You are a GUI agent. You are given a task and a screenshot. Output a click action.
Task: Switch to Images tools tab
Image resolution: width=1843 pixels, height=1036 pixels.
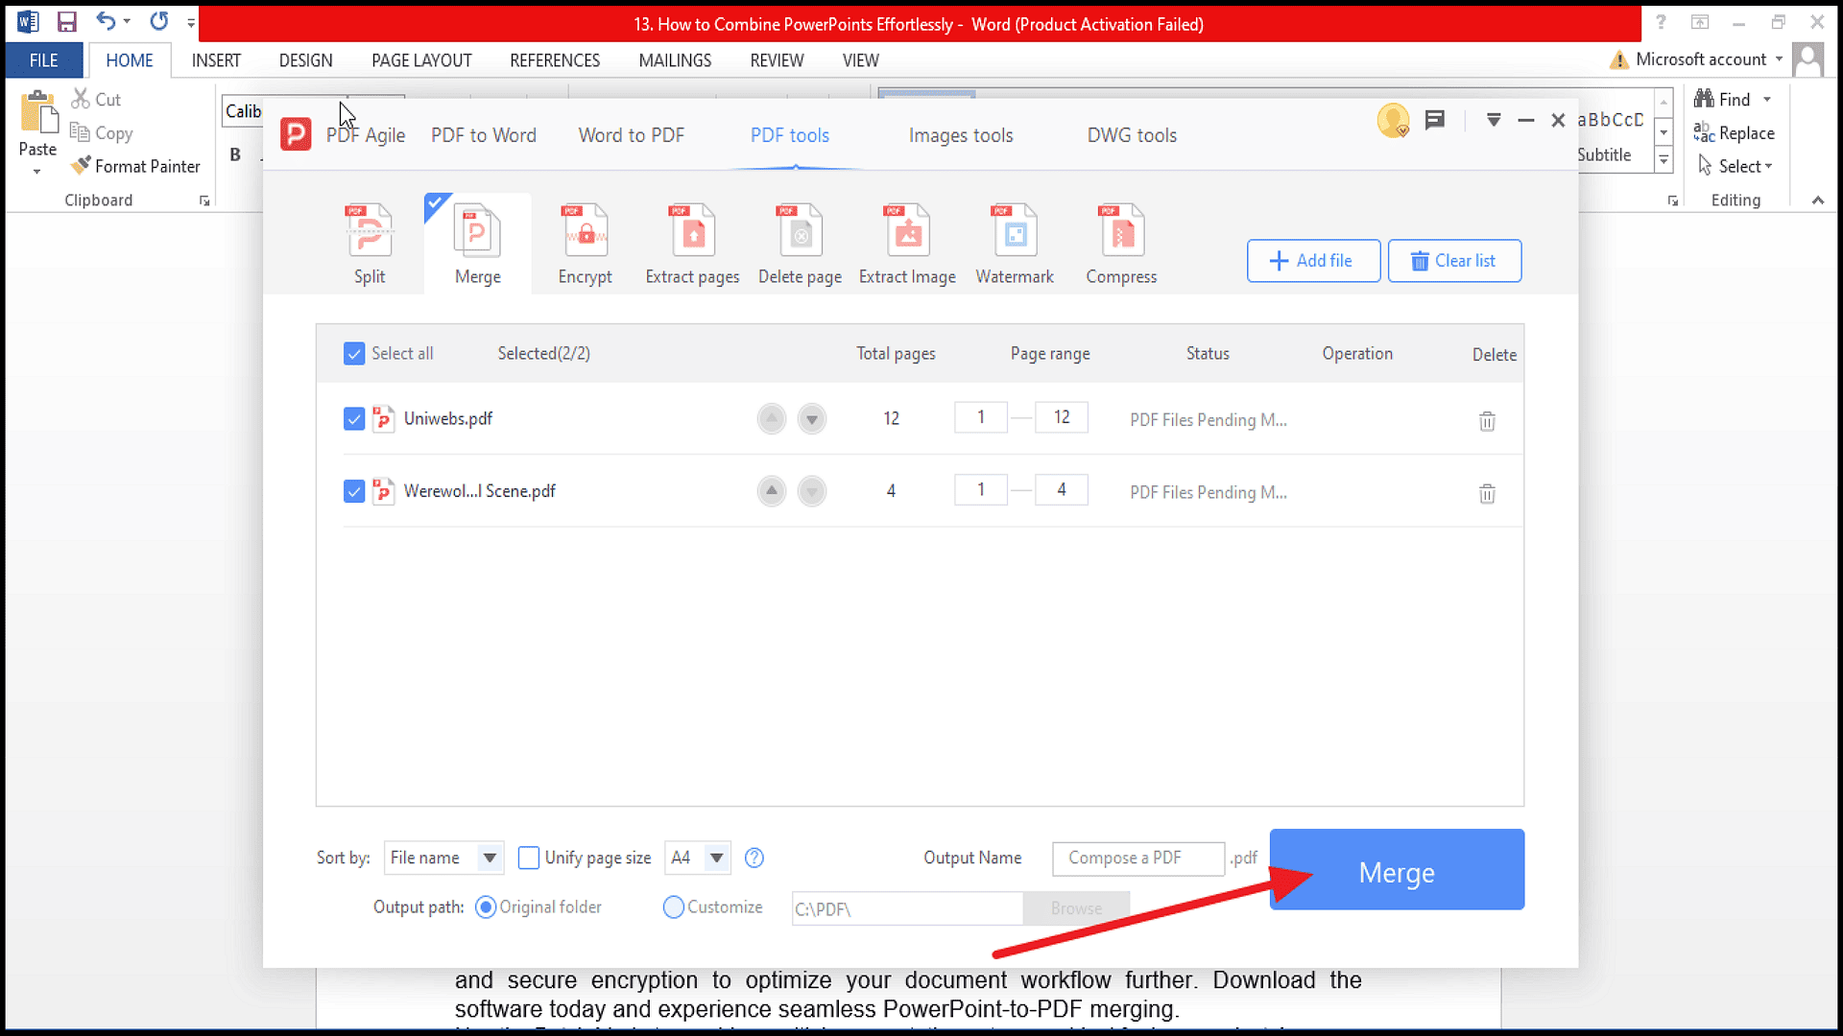click(x=961, y=135)
